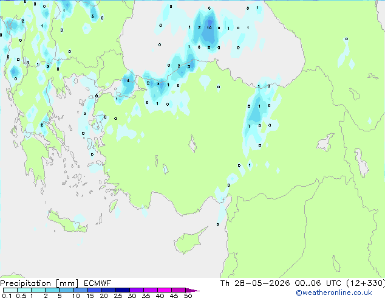Click the '0.5' legend scale label
The width and height of the screenshot is (385, 298).
pos(21,296)
